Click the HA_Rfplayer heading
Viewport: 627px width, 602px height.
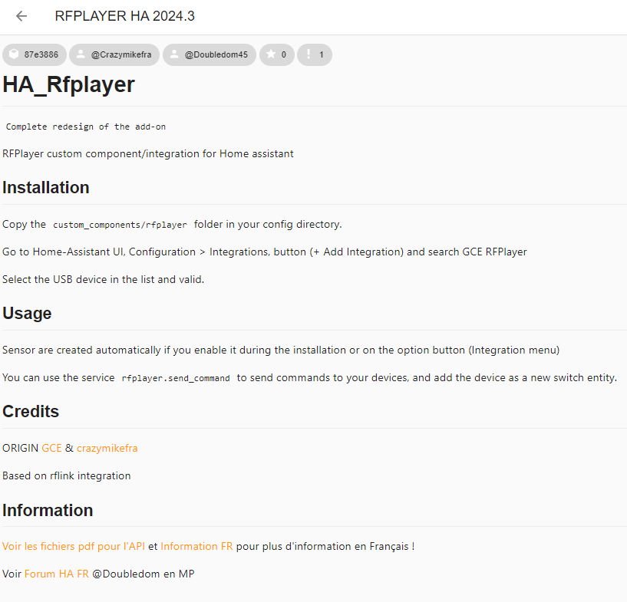(69, 84)
